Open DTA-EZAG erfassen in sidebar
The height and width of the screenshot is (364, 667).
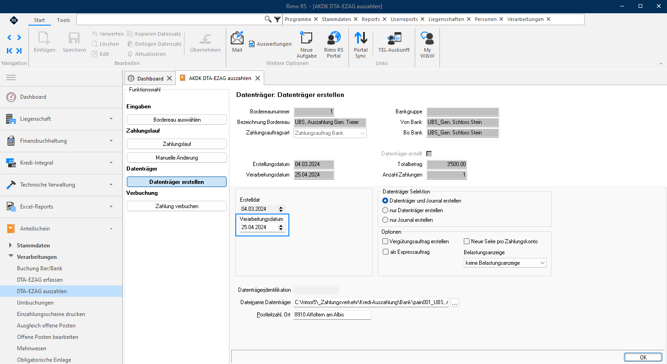40,279
